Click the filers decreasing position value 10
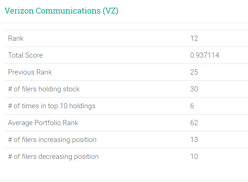The image size is (248, 182). click(194, 157)
